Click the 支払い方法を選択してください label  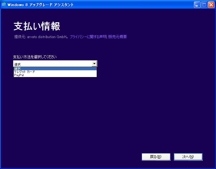click(x=35, y=57)
